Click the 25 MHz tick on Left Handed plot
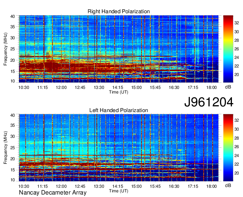Viewport: 243px width, 197px height. click(13, 148)
